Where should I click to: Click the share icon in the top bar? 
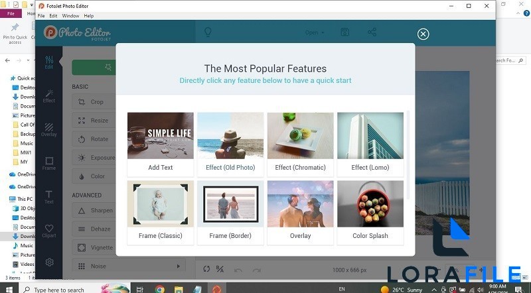click(x=372, y=32)
